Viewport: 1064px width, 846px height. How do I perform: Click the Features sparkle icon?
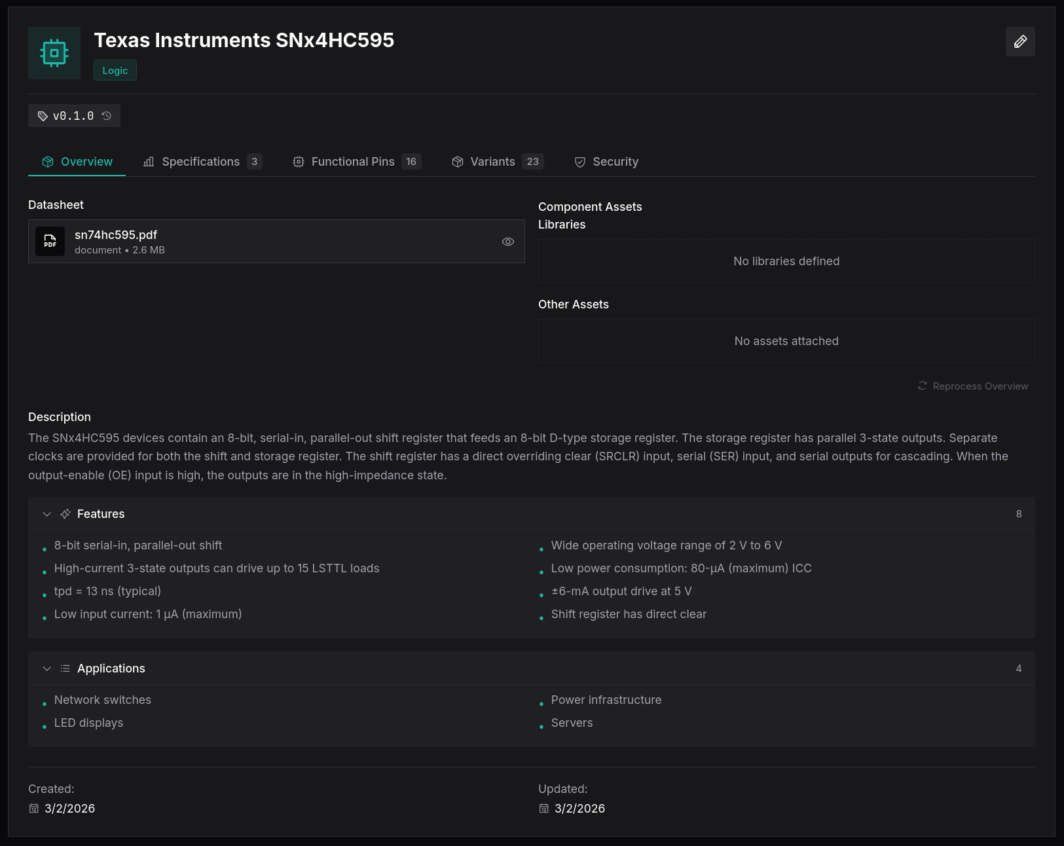tap(65, 514)
